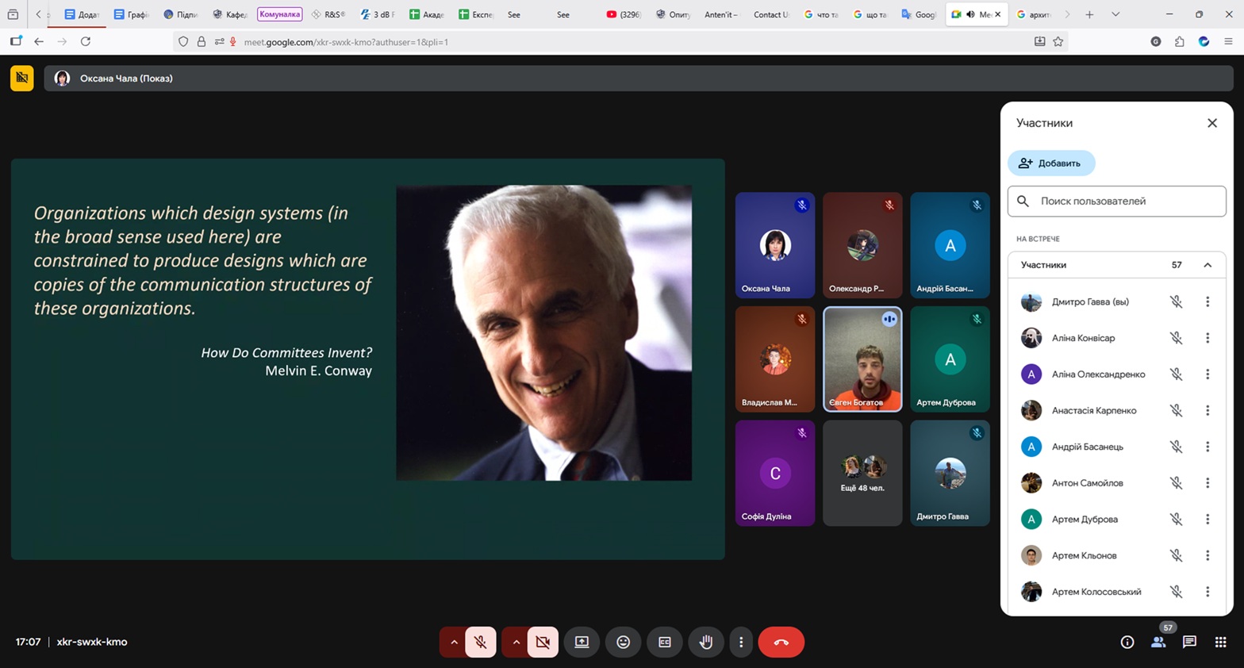The width and height of the screenshot is (1244, 668).
Task: Click the raise hand icon
Action: (705, 642)
